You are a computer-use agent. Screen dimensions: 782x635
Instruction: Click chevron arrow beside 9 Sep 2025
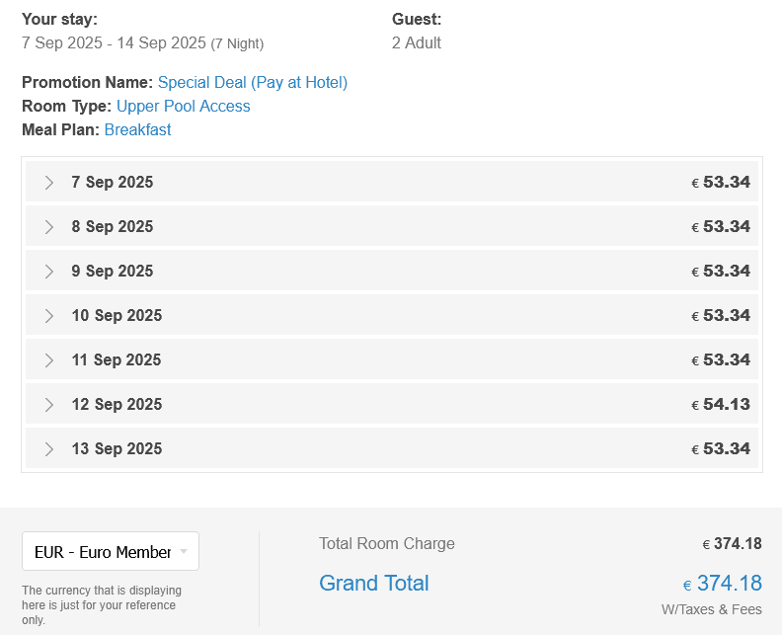49,272
